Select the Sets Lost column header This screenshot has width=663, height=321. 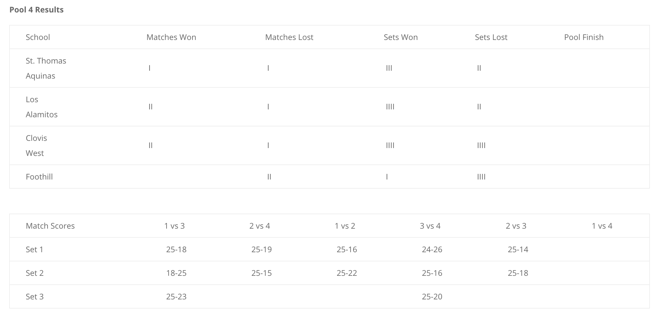[x=491, y=37]
